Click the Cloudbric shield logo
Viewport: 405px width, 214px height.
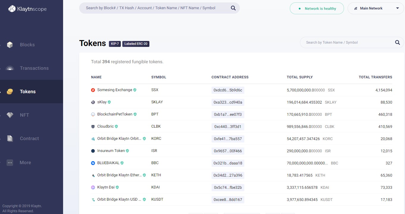coord(93,126)
